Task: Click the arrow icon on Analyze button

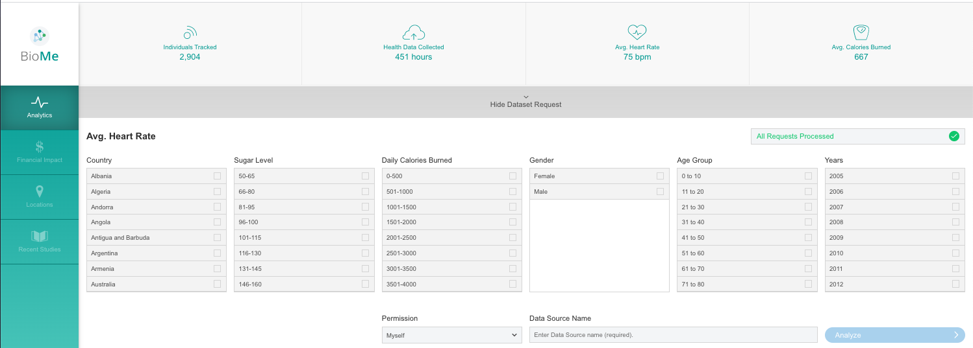Action: click(956, 335)
